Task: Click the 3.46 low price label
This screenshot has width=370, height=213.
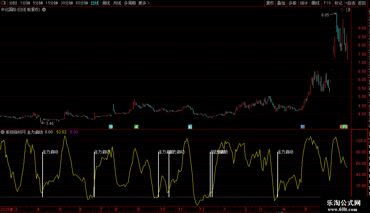Action: pyautogui.click(x=50, y=124)
